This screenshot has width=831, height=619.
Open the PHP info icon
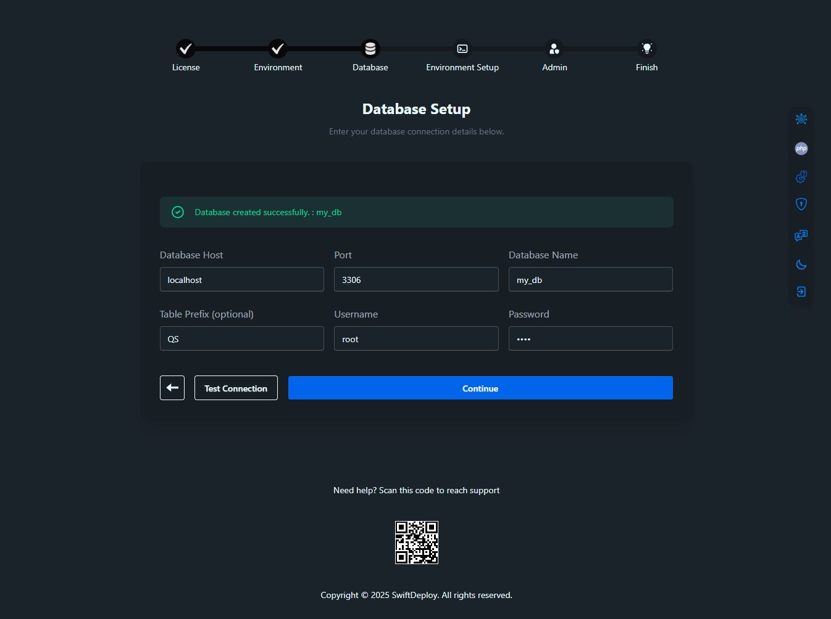801,149
